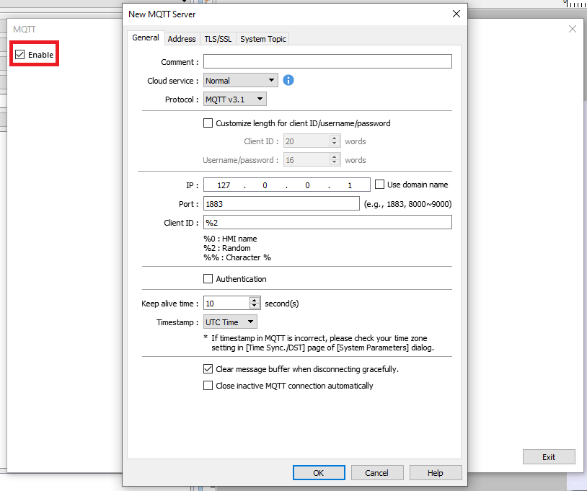Viewport: 587px width, 491px height.
Task: Click the Cancel button
Action: pos(377,473)
